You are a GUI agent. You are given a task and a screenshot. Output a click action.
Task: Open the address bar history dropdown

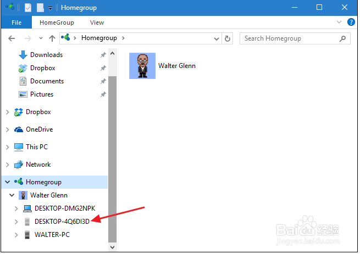tap(216, 39)
